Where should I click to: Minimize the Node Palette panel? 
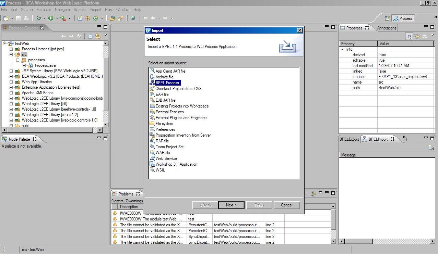click(x=99, y=138)
